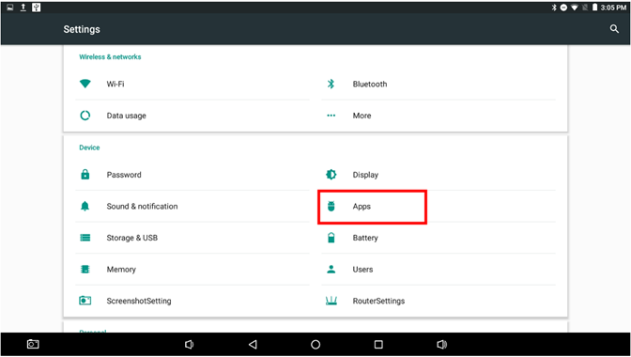The height and width of the screenshot is (357, 631).
Task: Raise volume with navigation bar speaker icon
Action: 441,345
